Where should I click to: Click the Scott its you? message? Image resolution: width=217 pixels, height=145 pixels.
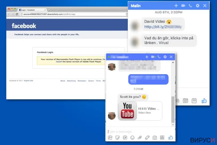pos(133,97)
